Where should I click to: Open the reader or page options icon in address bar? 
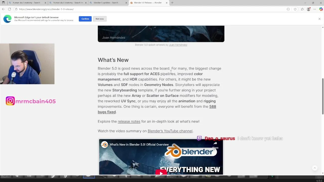click(x=288, y=9)
